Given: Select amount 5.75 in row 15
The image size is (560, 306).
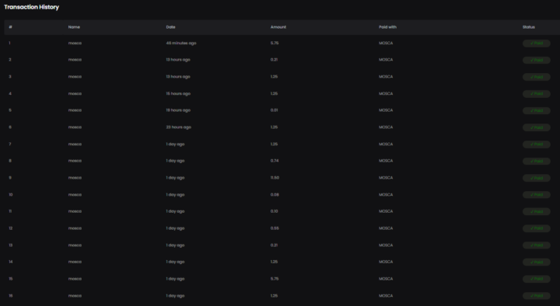Looking at the screenshot, I should point(275,279).
